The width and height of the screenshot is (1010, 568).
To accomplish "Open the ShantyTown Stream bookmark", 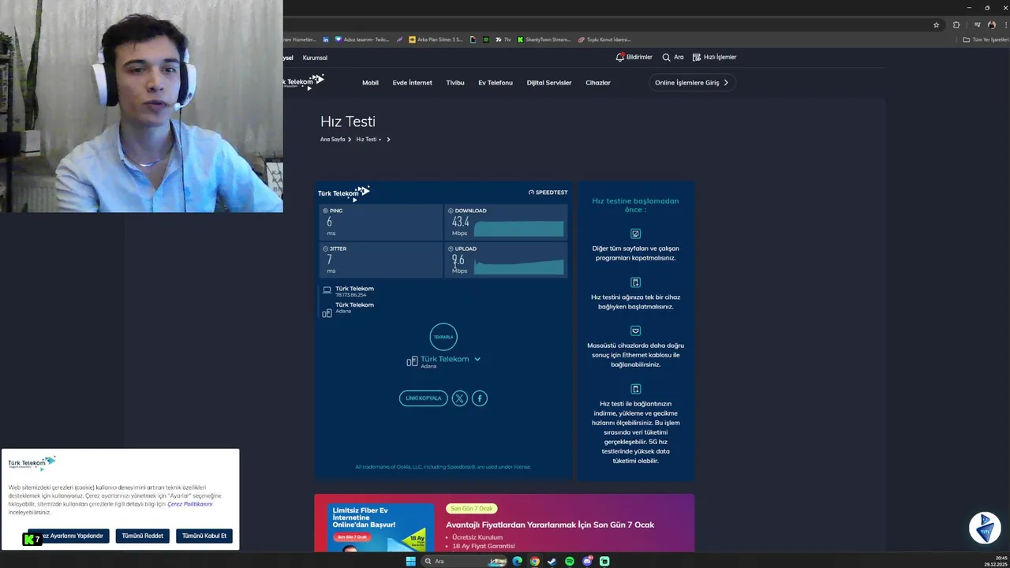I will (544, 39).
